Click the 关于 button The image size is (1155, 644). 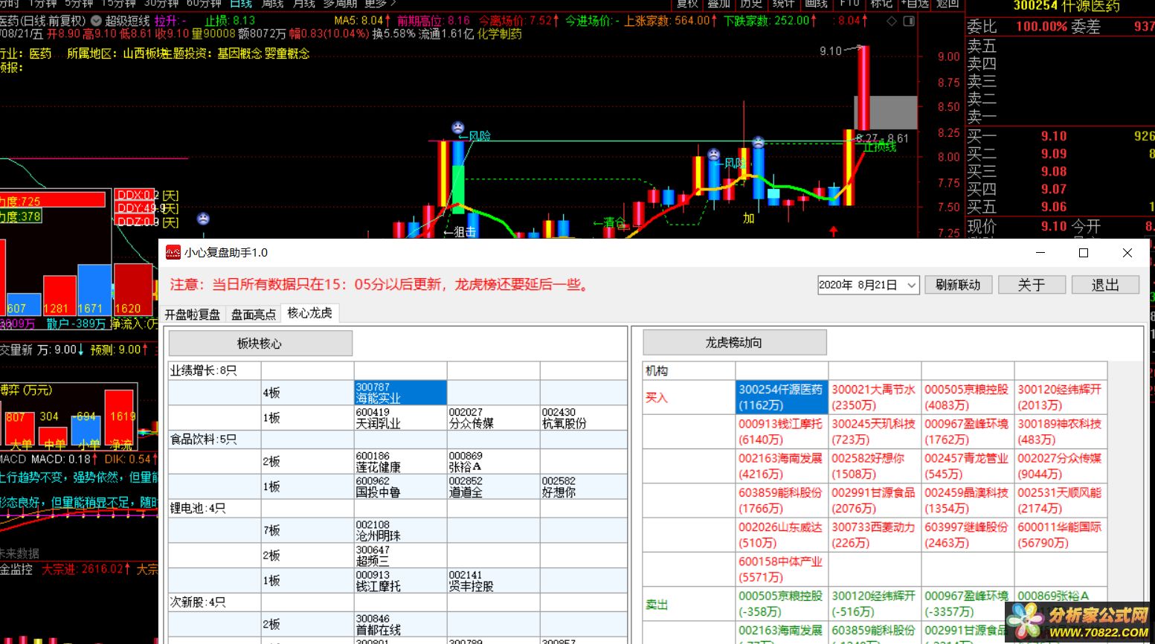point(1032,285)
